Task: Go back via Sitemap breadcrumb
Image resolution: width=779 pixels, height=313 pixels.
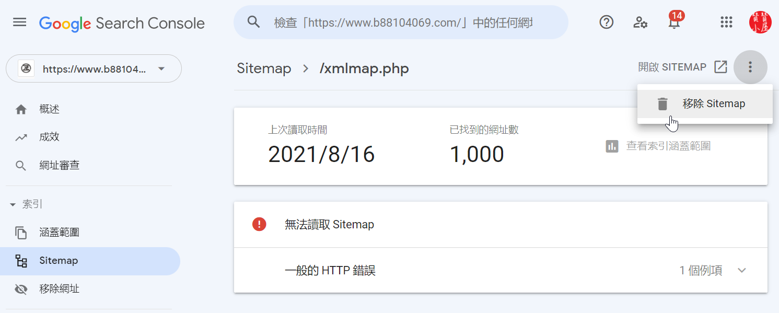Action: click(x=264, y=68)
